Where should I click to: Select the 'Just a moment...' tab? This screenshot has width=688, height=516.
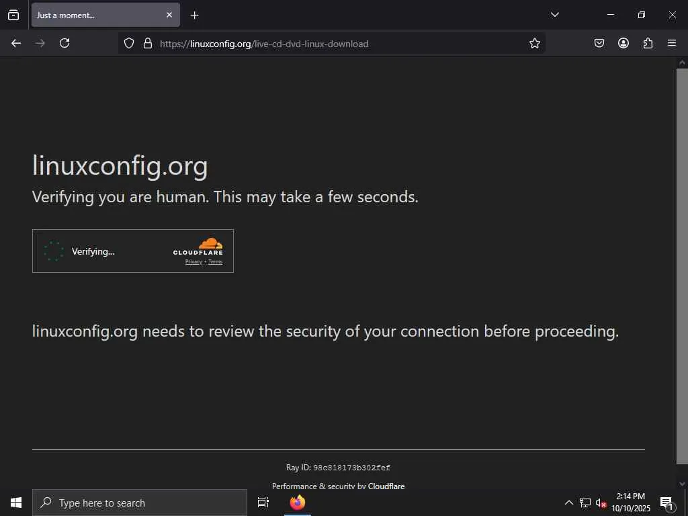pyautogui.click(x=94, y=15)
